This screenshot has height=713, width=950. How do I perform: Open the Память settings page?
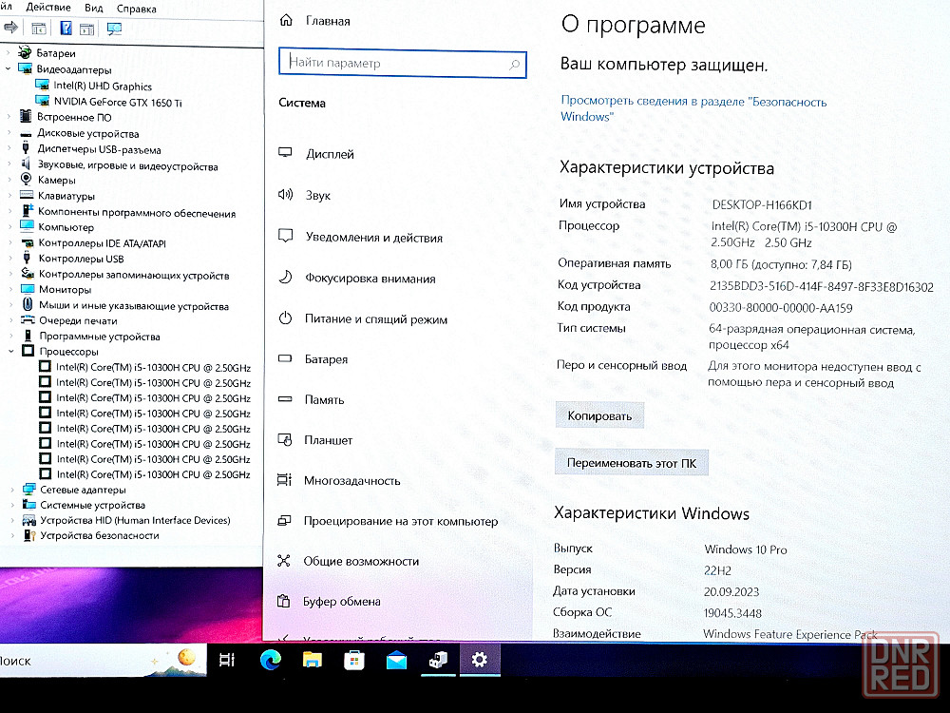click(324, 399)
